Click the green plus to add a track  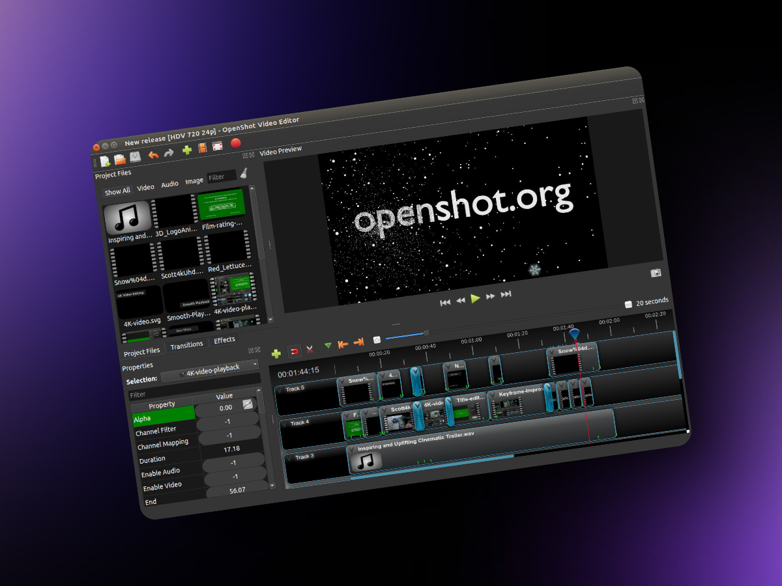(x=276, y=354)
